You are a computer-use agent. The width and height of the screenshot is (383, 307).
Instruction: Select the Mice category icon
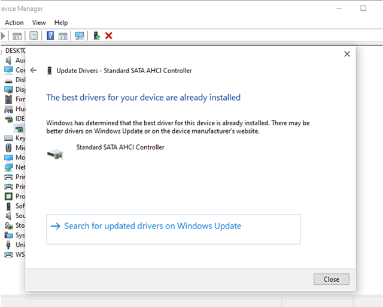tap(8, 148)
